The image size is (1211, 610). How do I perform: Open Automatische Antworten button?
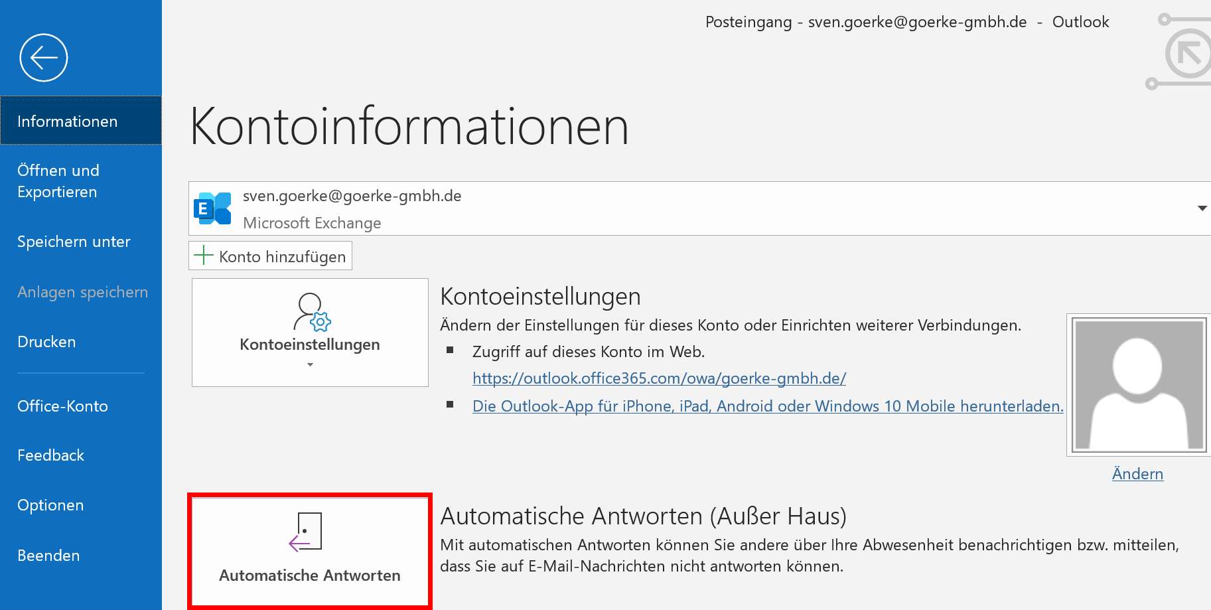310,551
